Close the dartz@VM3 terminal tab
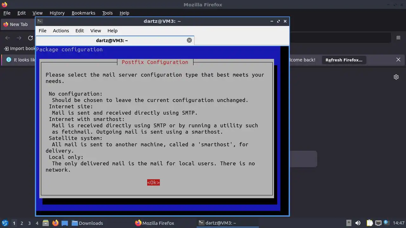This screenshot has width=406, height=228. pyautogui.click(x=189, y=40)
